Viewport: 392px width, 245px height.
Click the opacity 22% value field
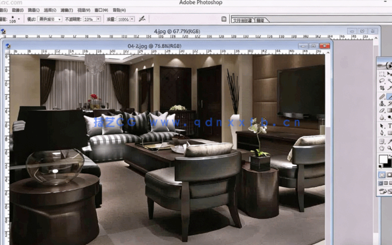coord(90,19)
